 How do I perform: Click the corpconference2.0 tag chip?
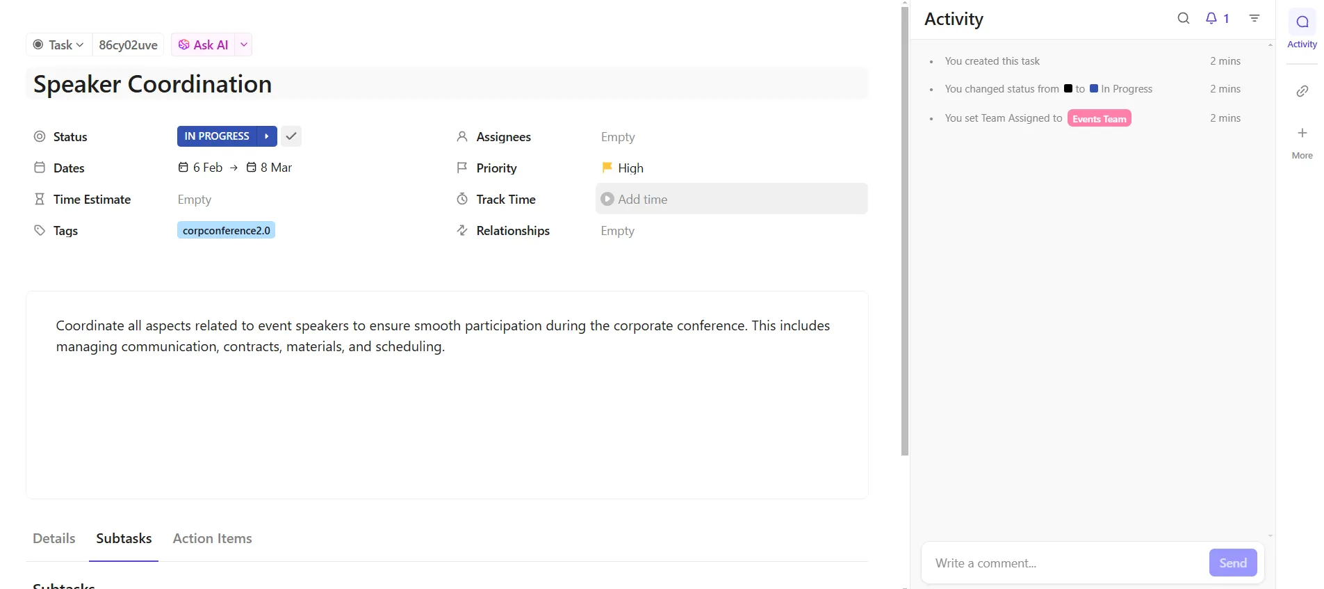[x=227, y=230]
